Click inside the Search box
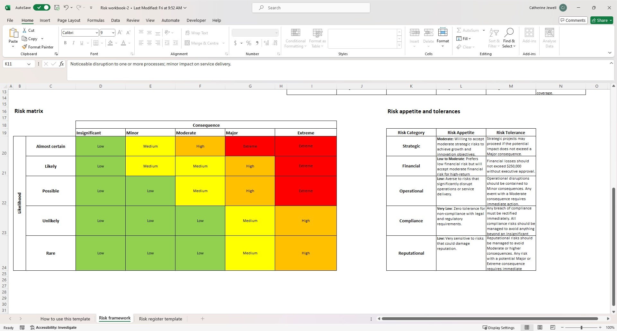Image resolution: width=617 pixels, height=331 pixels. point(310,7)
